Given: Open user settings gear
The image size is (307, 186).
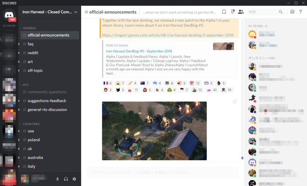Looking at the screenshot, I should pos(74,179).
